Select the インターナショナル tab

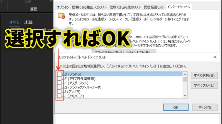point(179,7)
